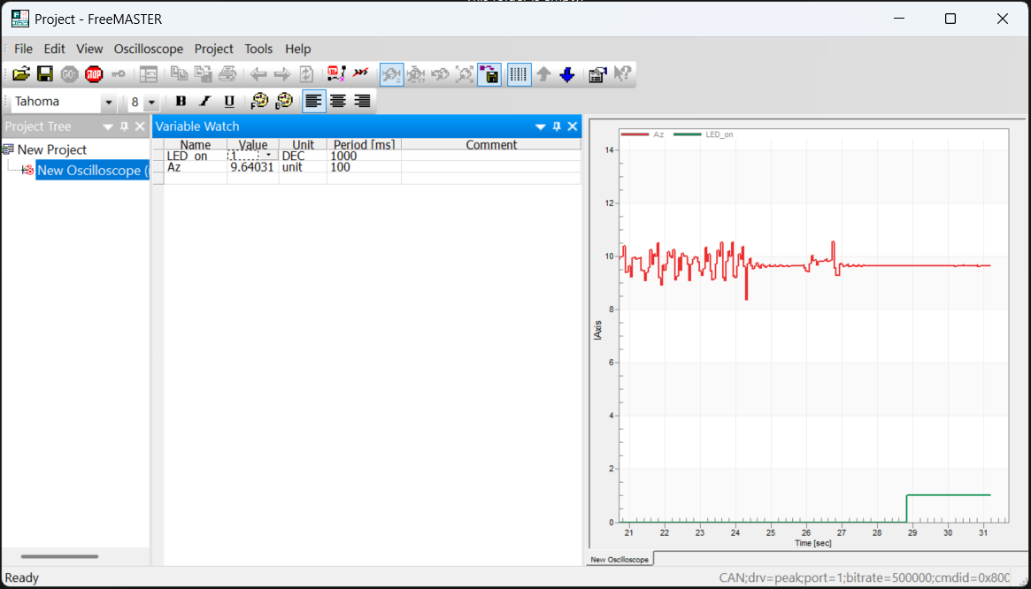
Task: Show oscilloscope data in grid view
Action: tap(519, 74)
